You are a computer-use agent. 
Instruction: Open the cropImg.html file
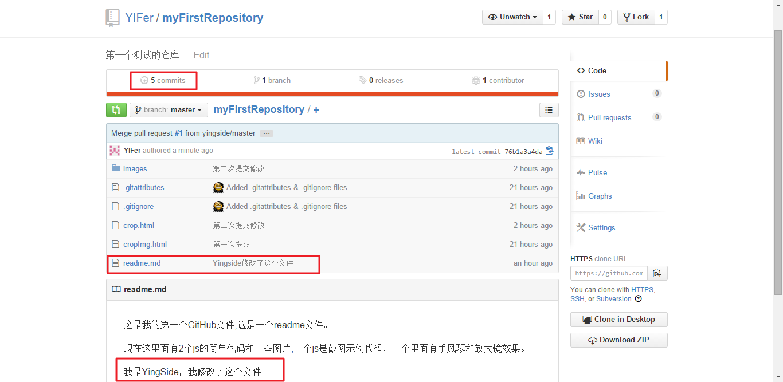coord(145,244)
